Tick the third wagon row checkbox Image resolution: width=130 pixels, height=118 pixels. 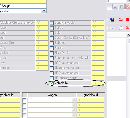[25, 110]
